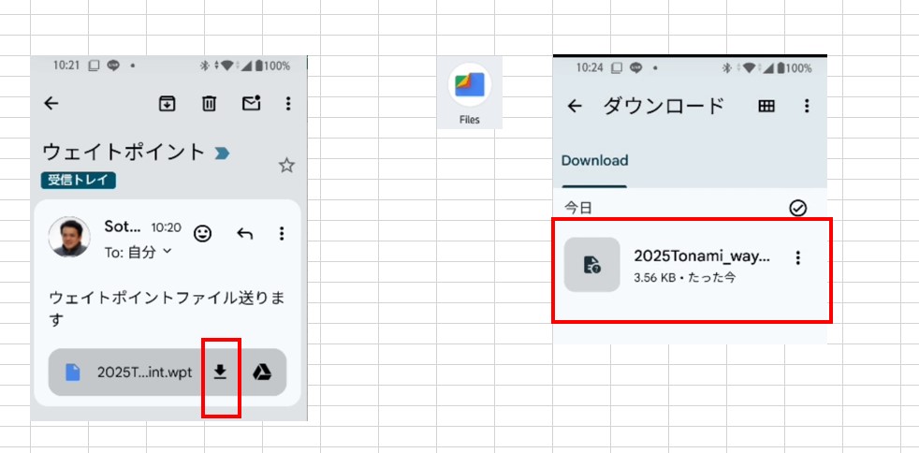919x453 pixels.
Task: Go back from the ダウンロード screen
Action: point(575,107)
